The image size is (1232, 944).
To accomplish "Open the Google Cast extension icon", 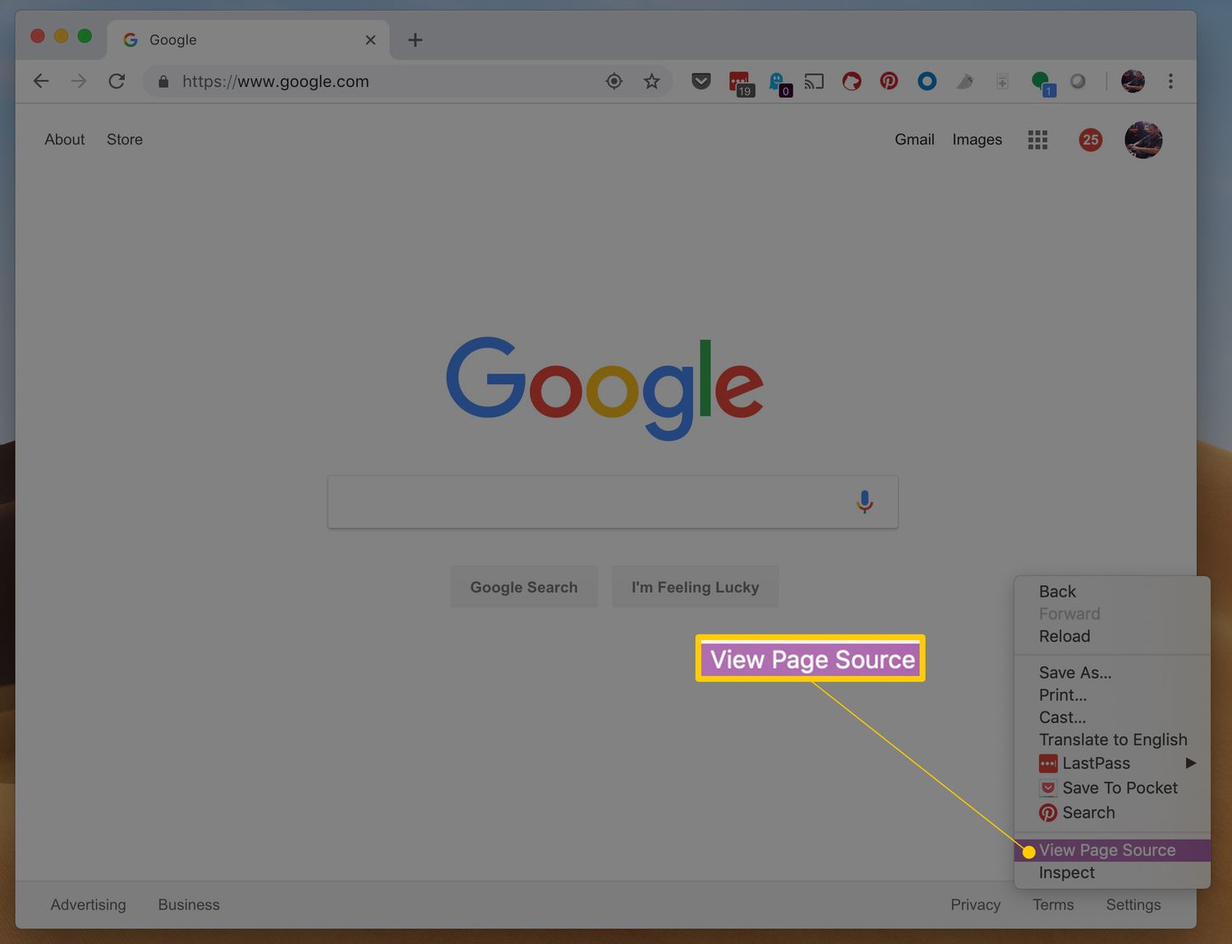I will pos(813,81).
